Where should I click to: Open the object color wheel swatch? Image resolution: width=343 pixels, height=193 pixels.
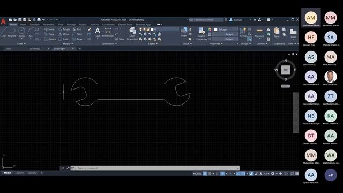(x=210, y=29)
